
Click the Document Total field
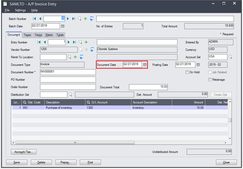tap(148, 87)
